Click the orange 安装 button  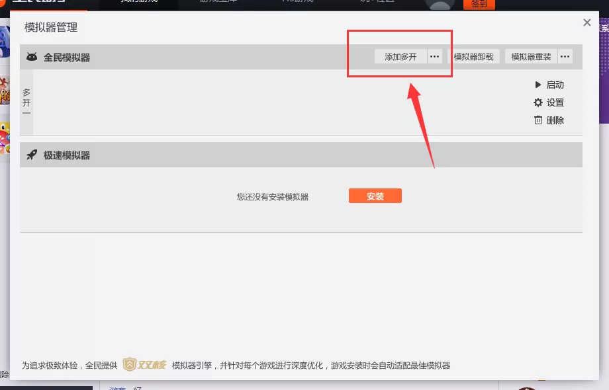375,196
